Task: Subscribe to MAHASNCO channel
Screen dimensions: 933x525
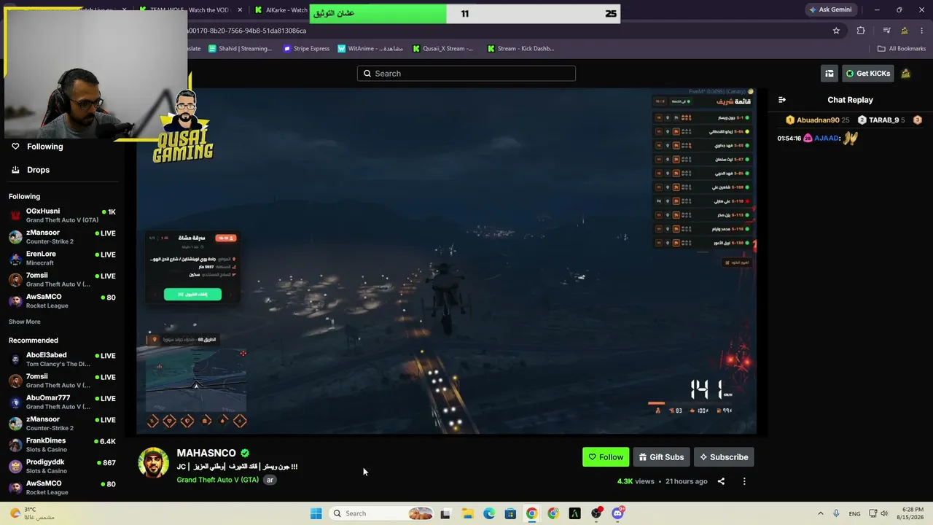Action: point(724,457)
